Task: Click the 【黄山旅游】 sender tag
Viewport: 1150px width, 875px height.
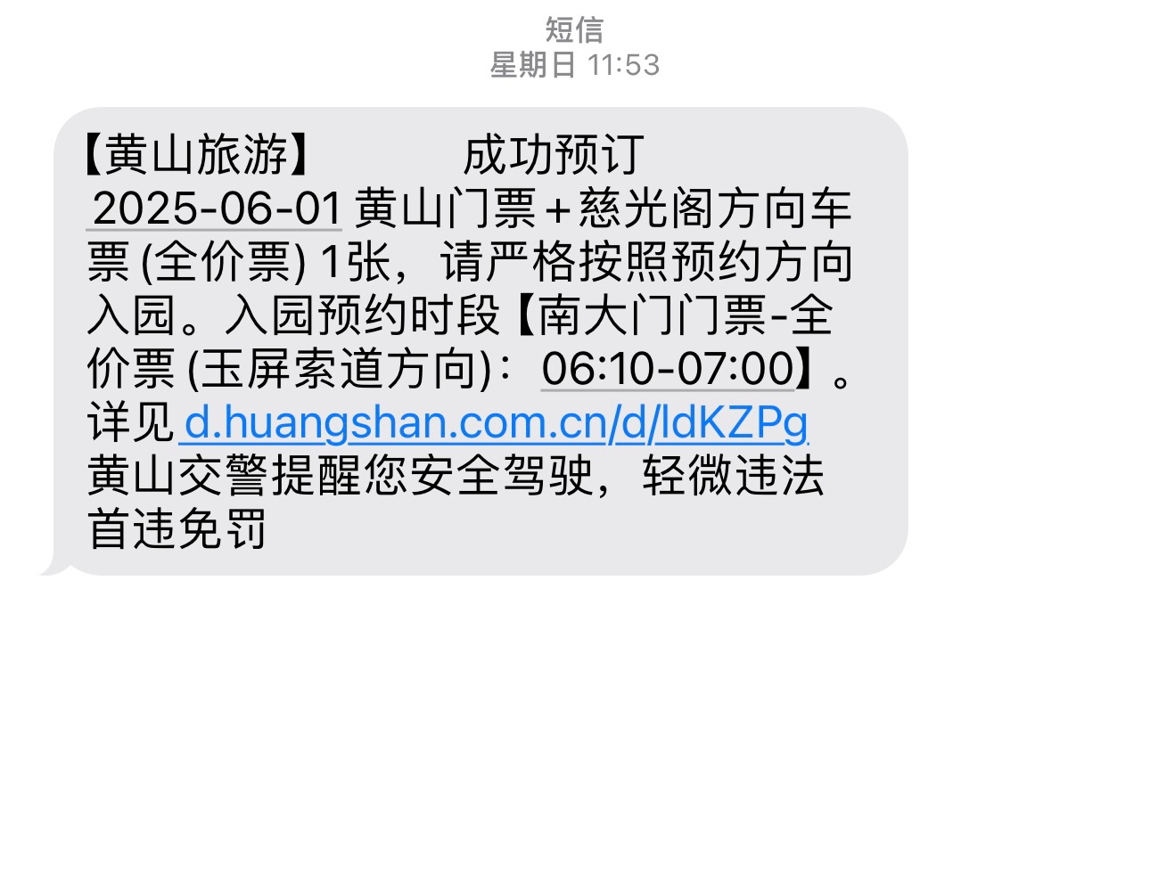Action: [195, 155]
